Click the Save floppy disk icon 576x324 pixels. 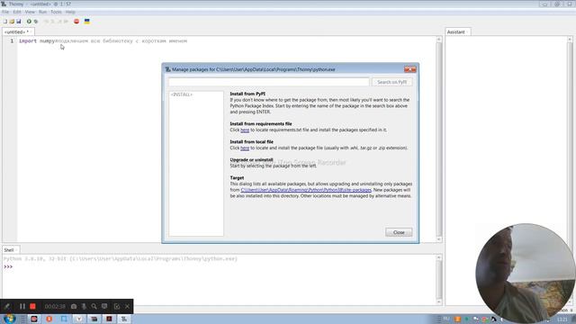[18, 22]
